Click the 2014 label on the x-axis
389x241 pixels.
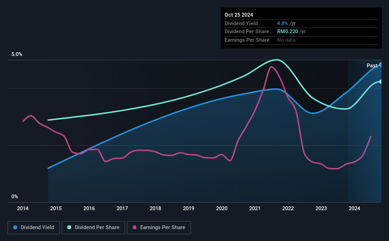[x=23, y=208]
